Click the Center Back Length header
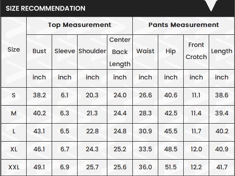235x176 pixels. tap(120, 52)
